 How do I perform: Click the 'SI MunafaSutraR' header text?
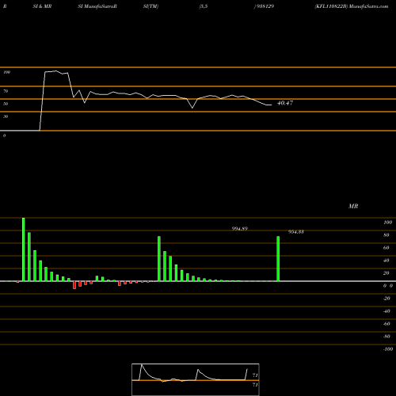pyautogui.click(x=97, y=6)
